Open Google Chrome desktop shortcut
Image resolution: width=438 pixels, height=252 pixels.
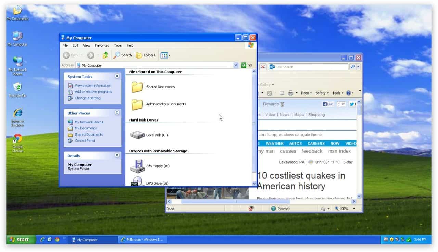pyautogui.click(x=17, y=139)
